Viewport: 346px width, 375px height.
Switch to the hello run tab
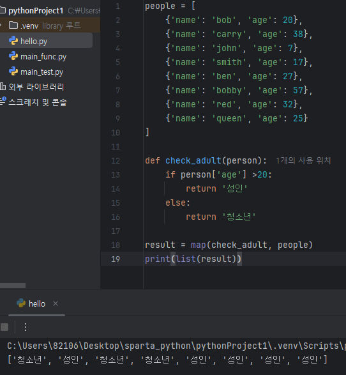(x=37, y=303)
